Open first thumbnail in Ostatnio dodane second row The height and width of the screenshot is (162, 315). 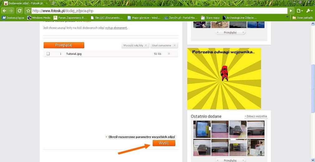[202, 148]
